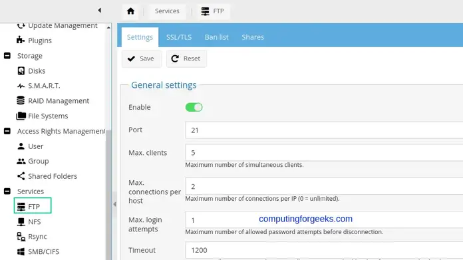463x260 pixels.
Task: Click the FTP breadcrumb label
Action: click(x=218, y=11)
